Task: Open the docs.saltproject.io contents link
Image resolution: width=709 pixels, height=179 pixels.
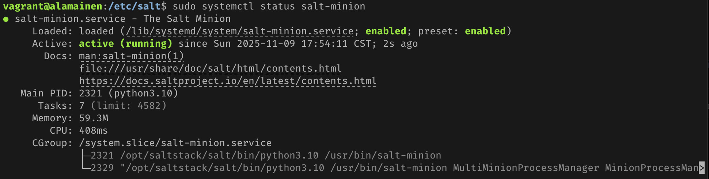Action: (228, 81)
